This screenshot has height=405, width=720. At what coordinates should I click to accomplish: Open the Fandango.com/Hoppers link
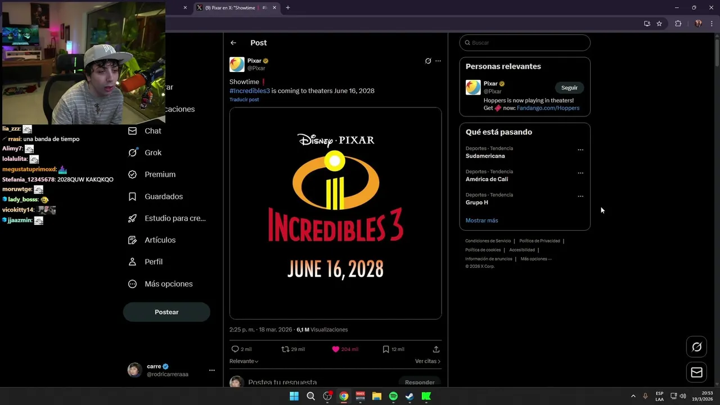(x=548, y=108)
